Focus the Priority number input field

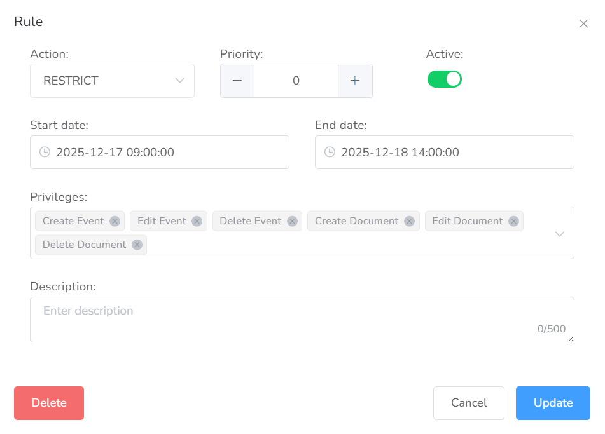(296, 81)
